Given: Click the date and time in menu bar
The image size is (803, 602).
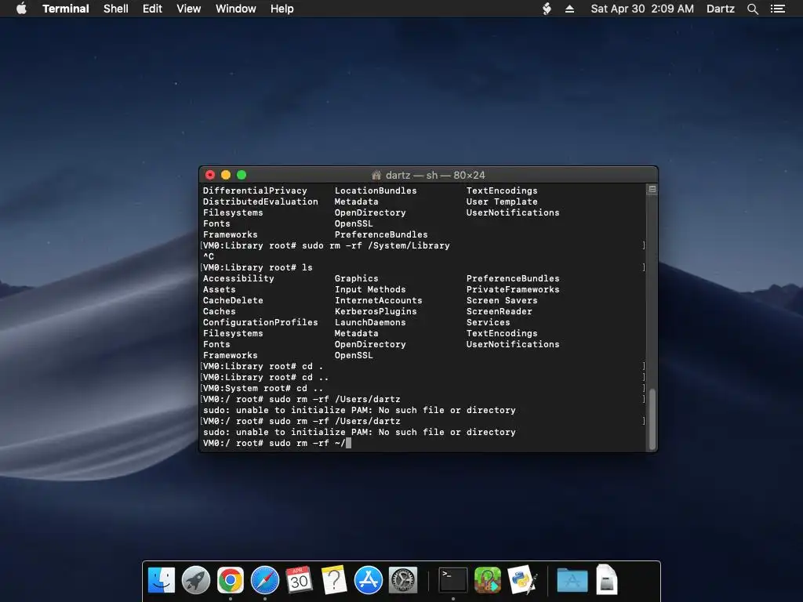Looking at the screenshot, I should coord(642,9).
